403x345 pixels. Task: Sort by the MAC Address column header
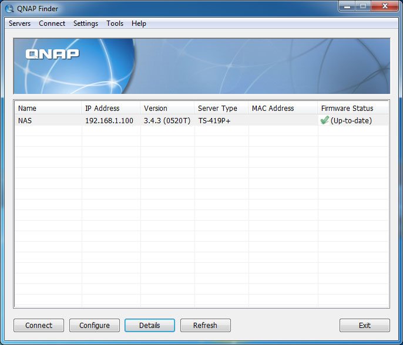pyautogui.click(x=283, y=108)
